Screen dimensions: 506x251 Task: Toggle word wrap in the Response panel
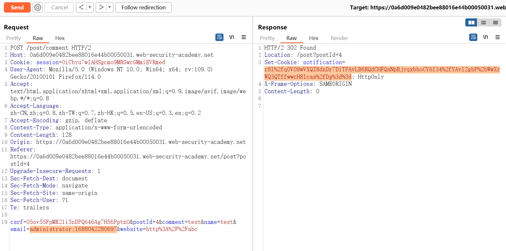tap(473, 37)
